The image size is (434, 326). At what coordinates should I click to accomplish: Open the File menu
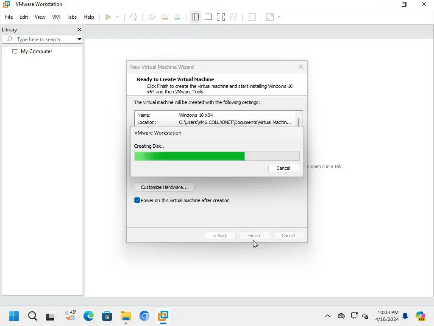9,17
